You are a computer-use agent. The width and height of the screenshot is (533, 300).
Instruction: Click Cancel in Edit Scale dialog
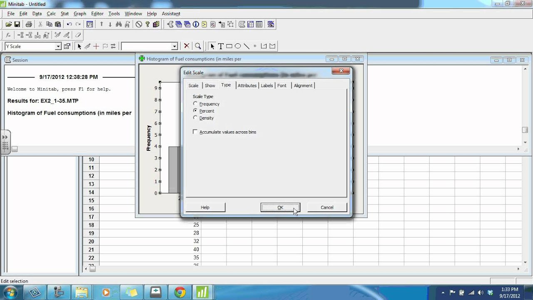(x=327, y=207)
